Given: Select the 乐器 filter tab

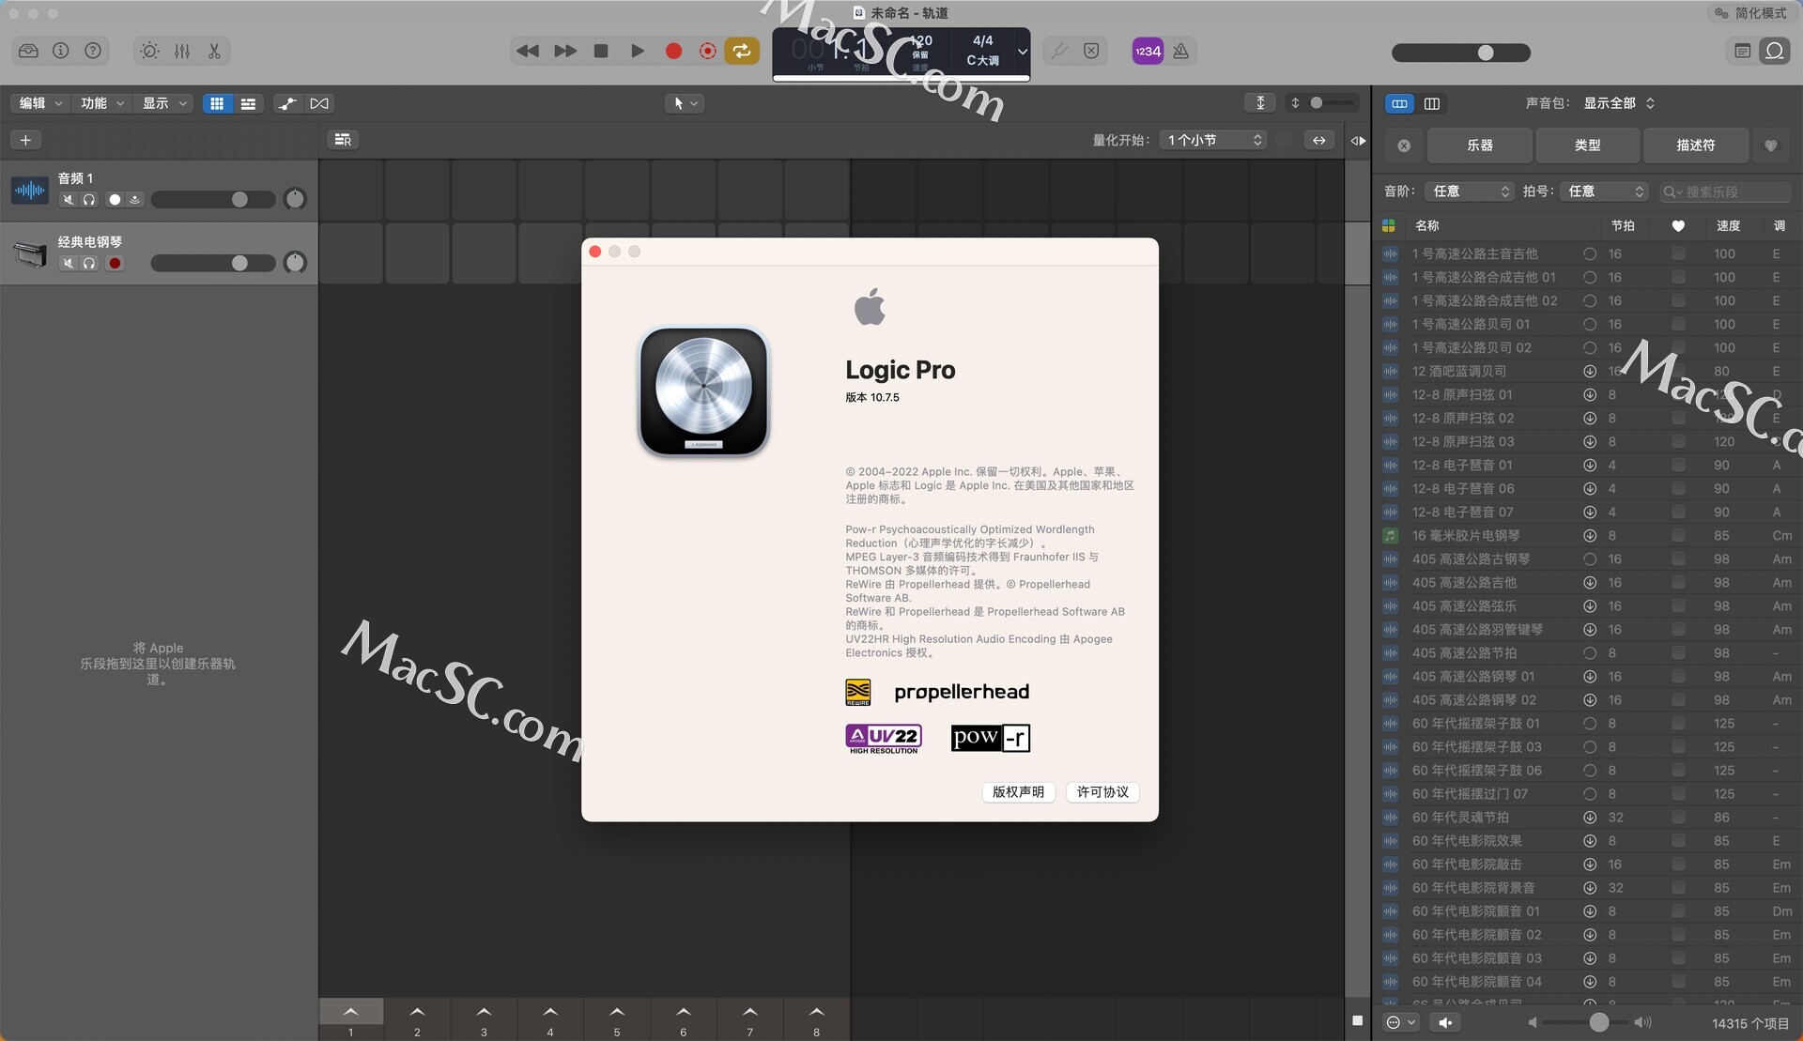Looking at the screenshot, I should point(1480,145).
